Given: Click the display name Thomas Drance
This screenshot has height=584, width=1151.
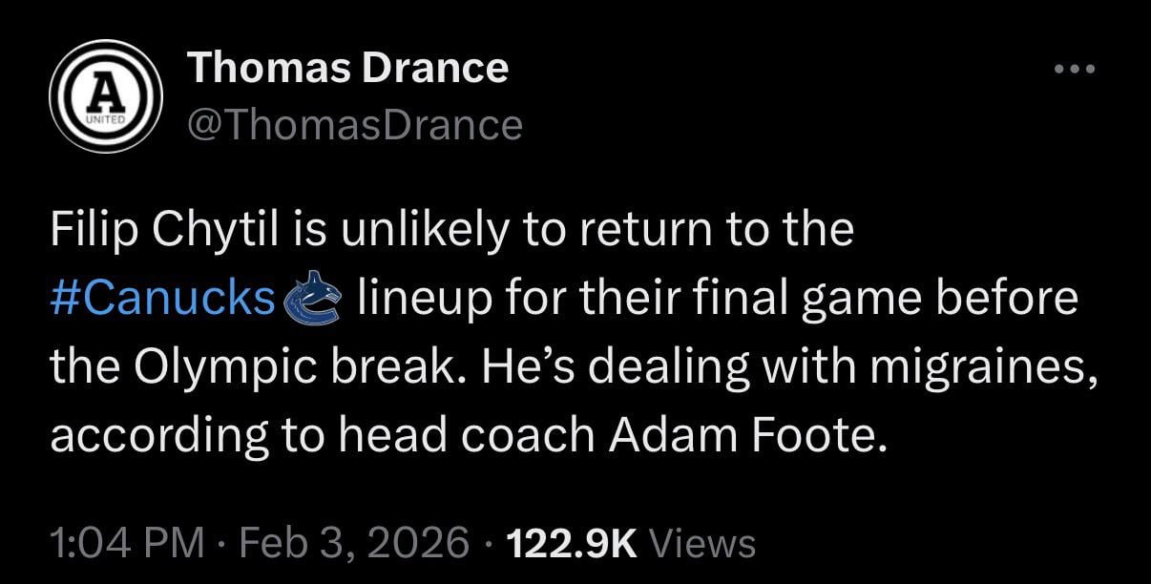Looking at the screenshot, I should coord(349,67).
